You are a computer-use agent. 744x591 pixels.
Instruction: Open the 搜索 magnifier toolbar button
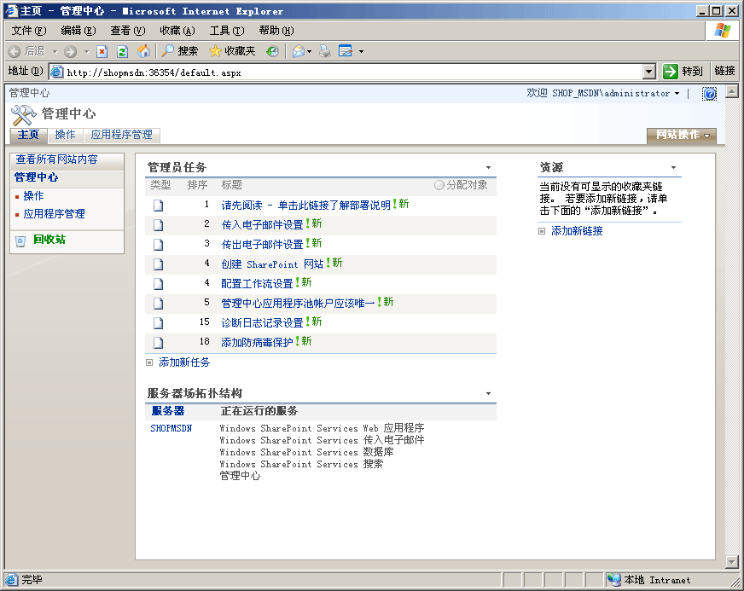[180, 51]
